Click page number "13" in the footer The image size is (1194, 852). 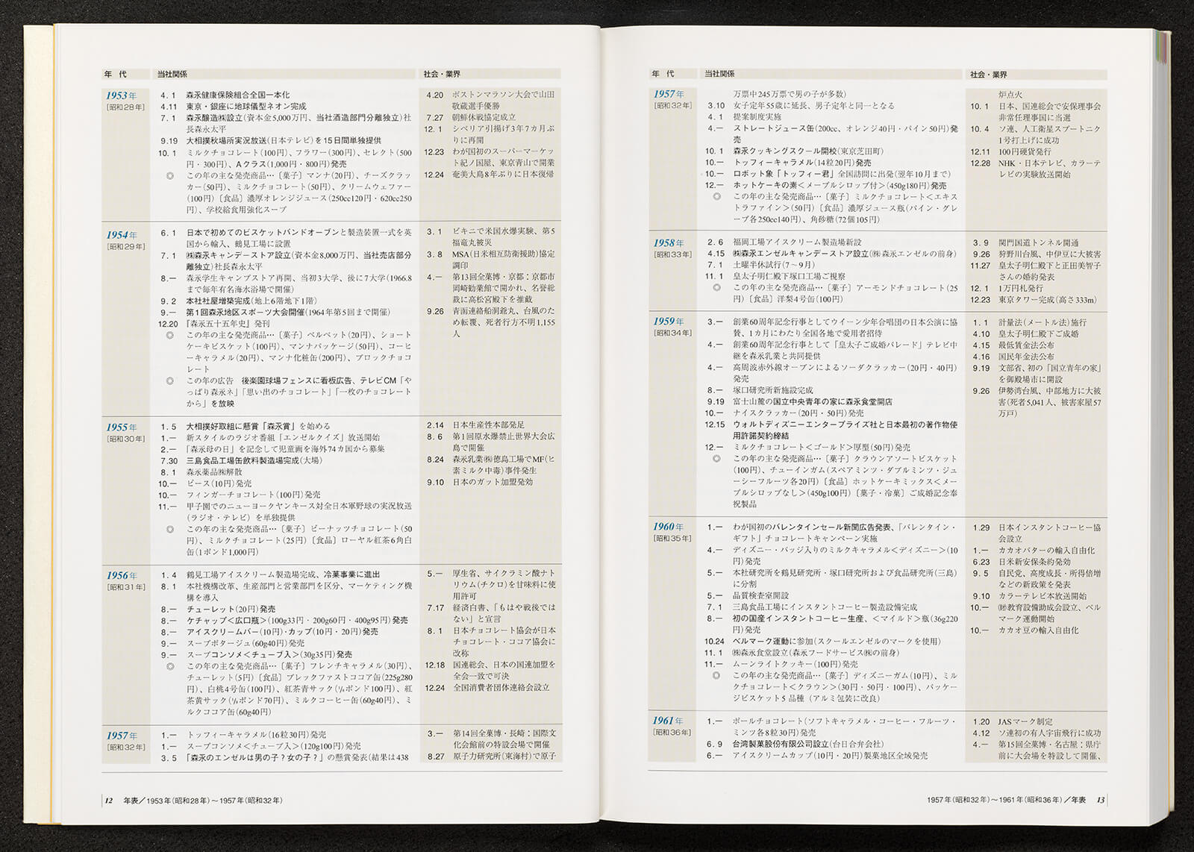coord(1100,801)
